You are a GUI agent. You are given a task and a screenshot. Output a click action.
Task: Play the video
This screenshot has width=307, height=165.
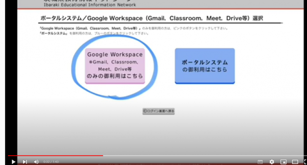click(13, 162)
